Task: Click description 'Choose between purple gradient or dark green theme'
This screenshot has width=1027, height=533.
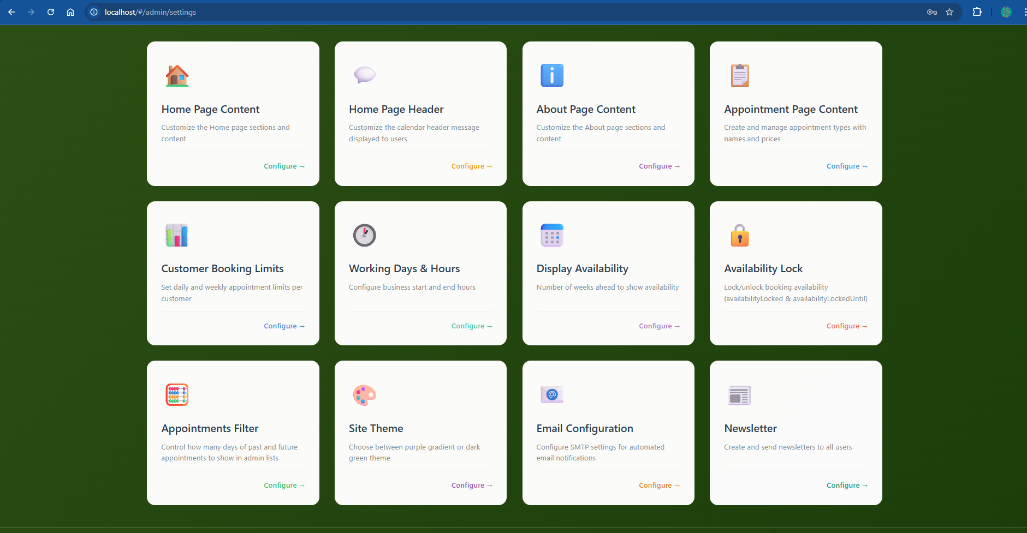Action: click(x=414, y=453)
